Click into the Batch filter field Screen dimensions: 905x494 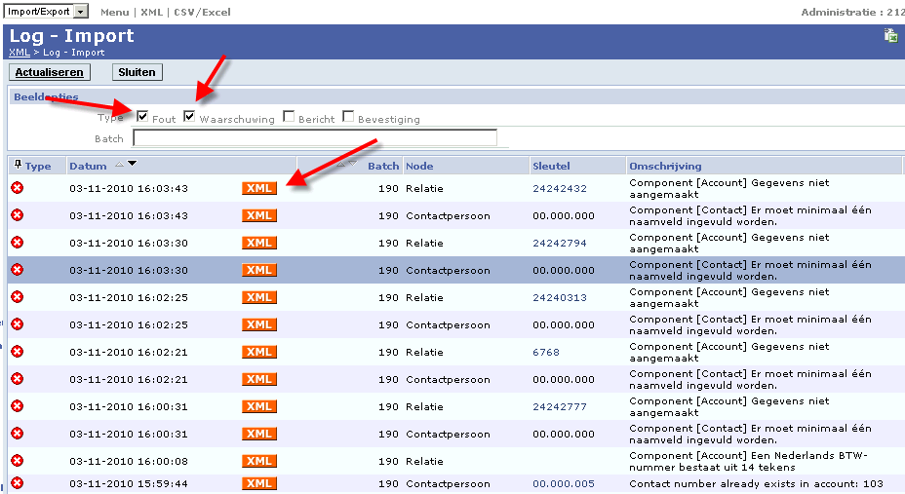[315, 137]
